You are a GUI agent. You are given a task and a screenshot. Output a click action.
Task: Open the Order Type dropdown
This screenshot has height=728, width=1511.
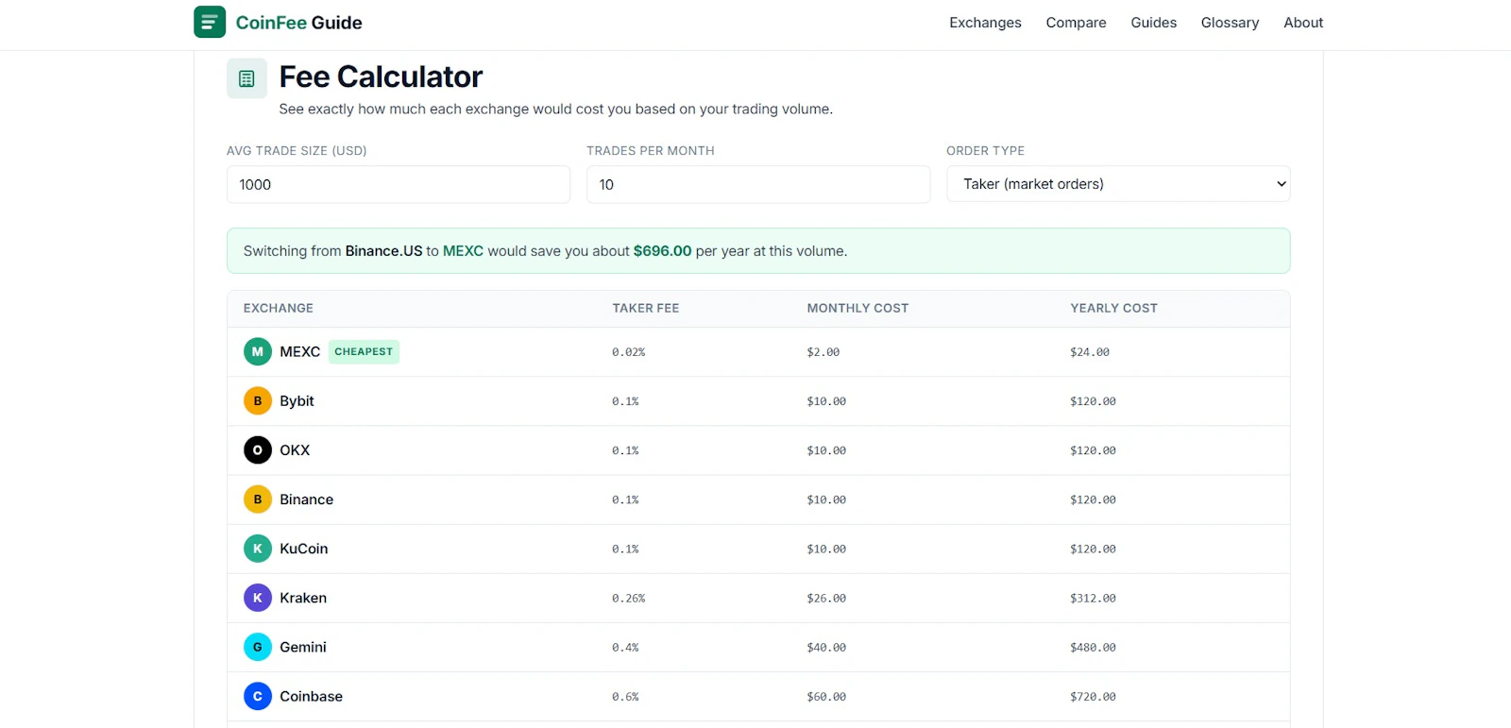[x=1118, y=184]
